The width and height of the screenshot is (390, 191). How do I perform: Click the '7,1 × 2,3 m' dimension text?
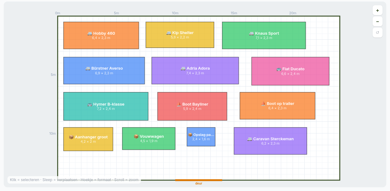pyautogui.click(x=264, y=38)
